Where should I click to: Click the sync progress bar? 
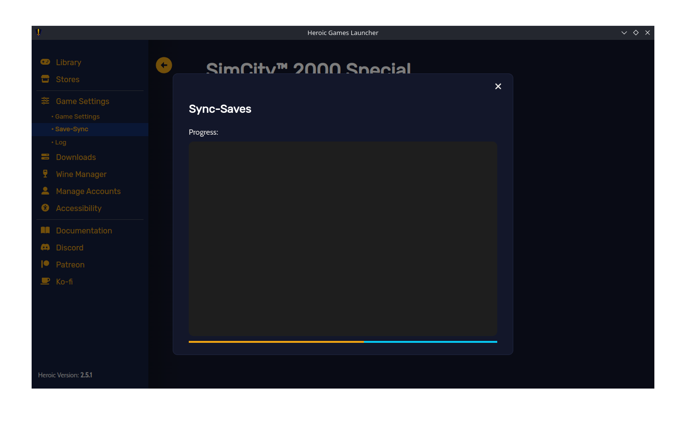coord(343,341)
